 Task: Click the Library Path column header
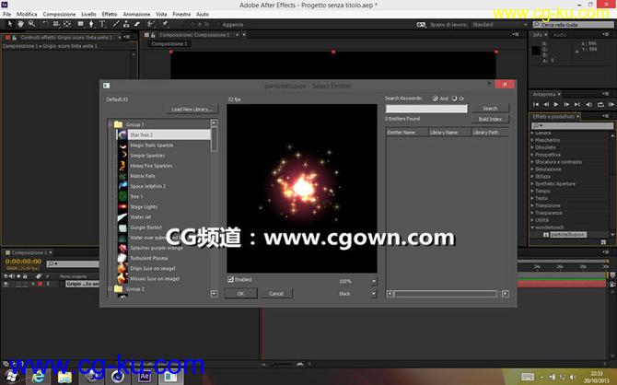(490, 133)
